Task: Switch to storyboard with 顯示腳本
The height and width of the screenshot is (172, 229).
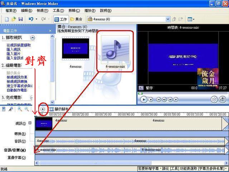Action: [59, 109]
